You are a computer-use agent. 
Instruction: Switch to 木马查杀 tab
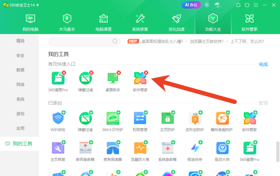point(67,23)
